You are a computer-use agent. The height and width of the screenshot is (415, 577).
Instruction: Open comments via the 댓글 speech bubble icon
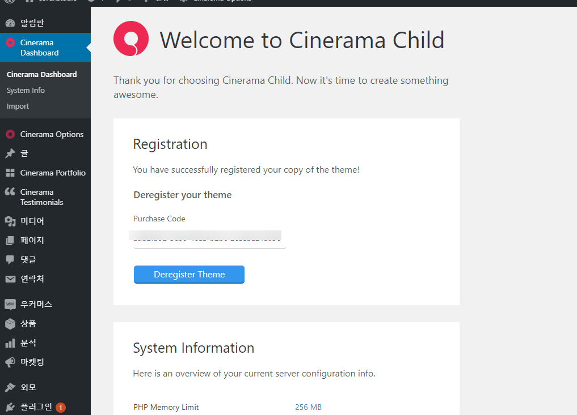coord(10,260)
